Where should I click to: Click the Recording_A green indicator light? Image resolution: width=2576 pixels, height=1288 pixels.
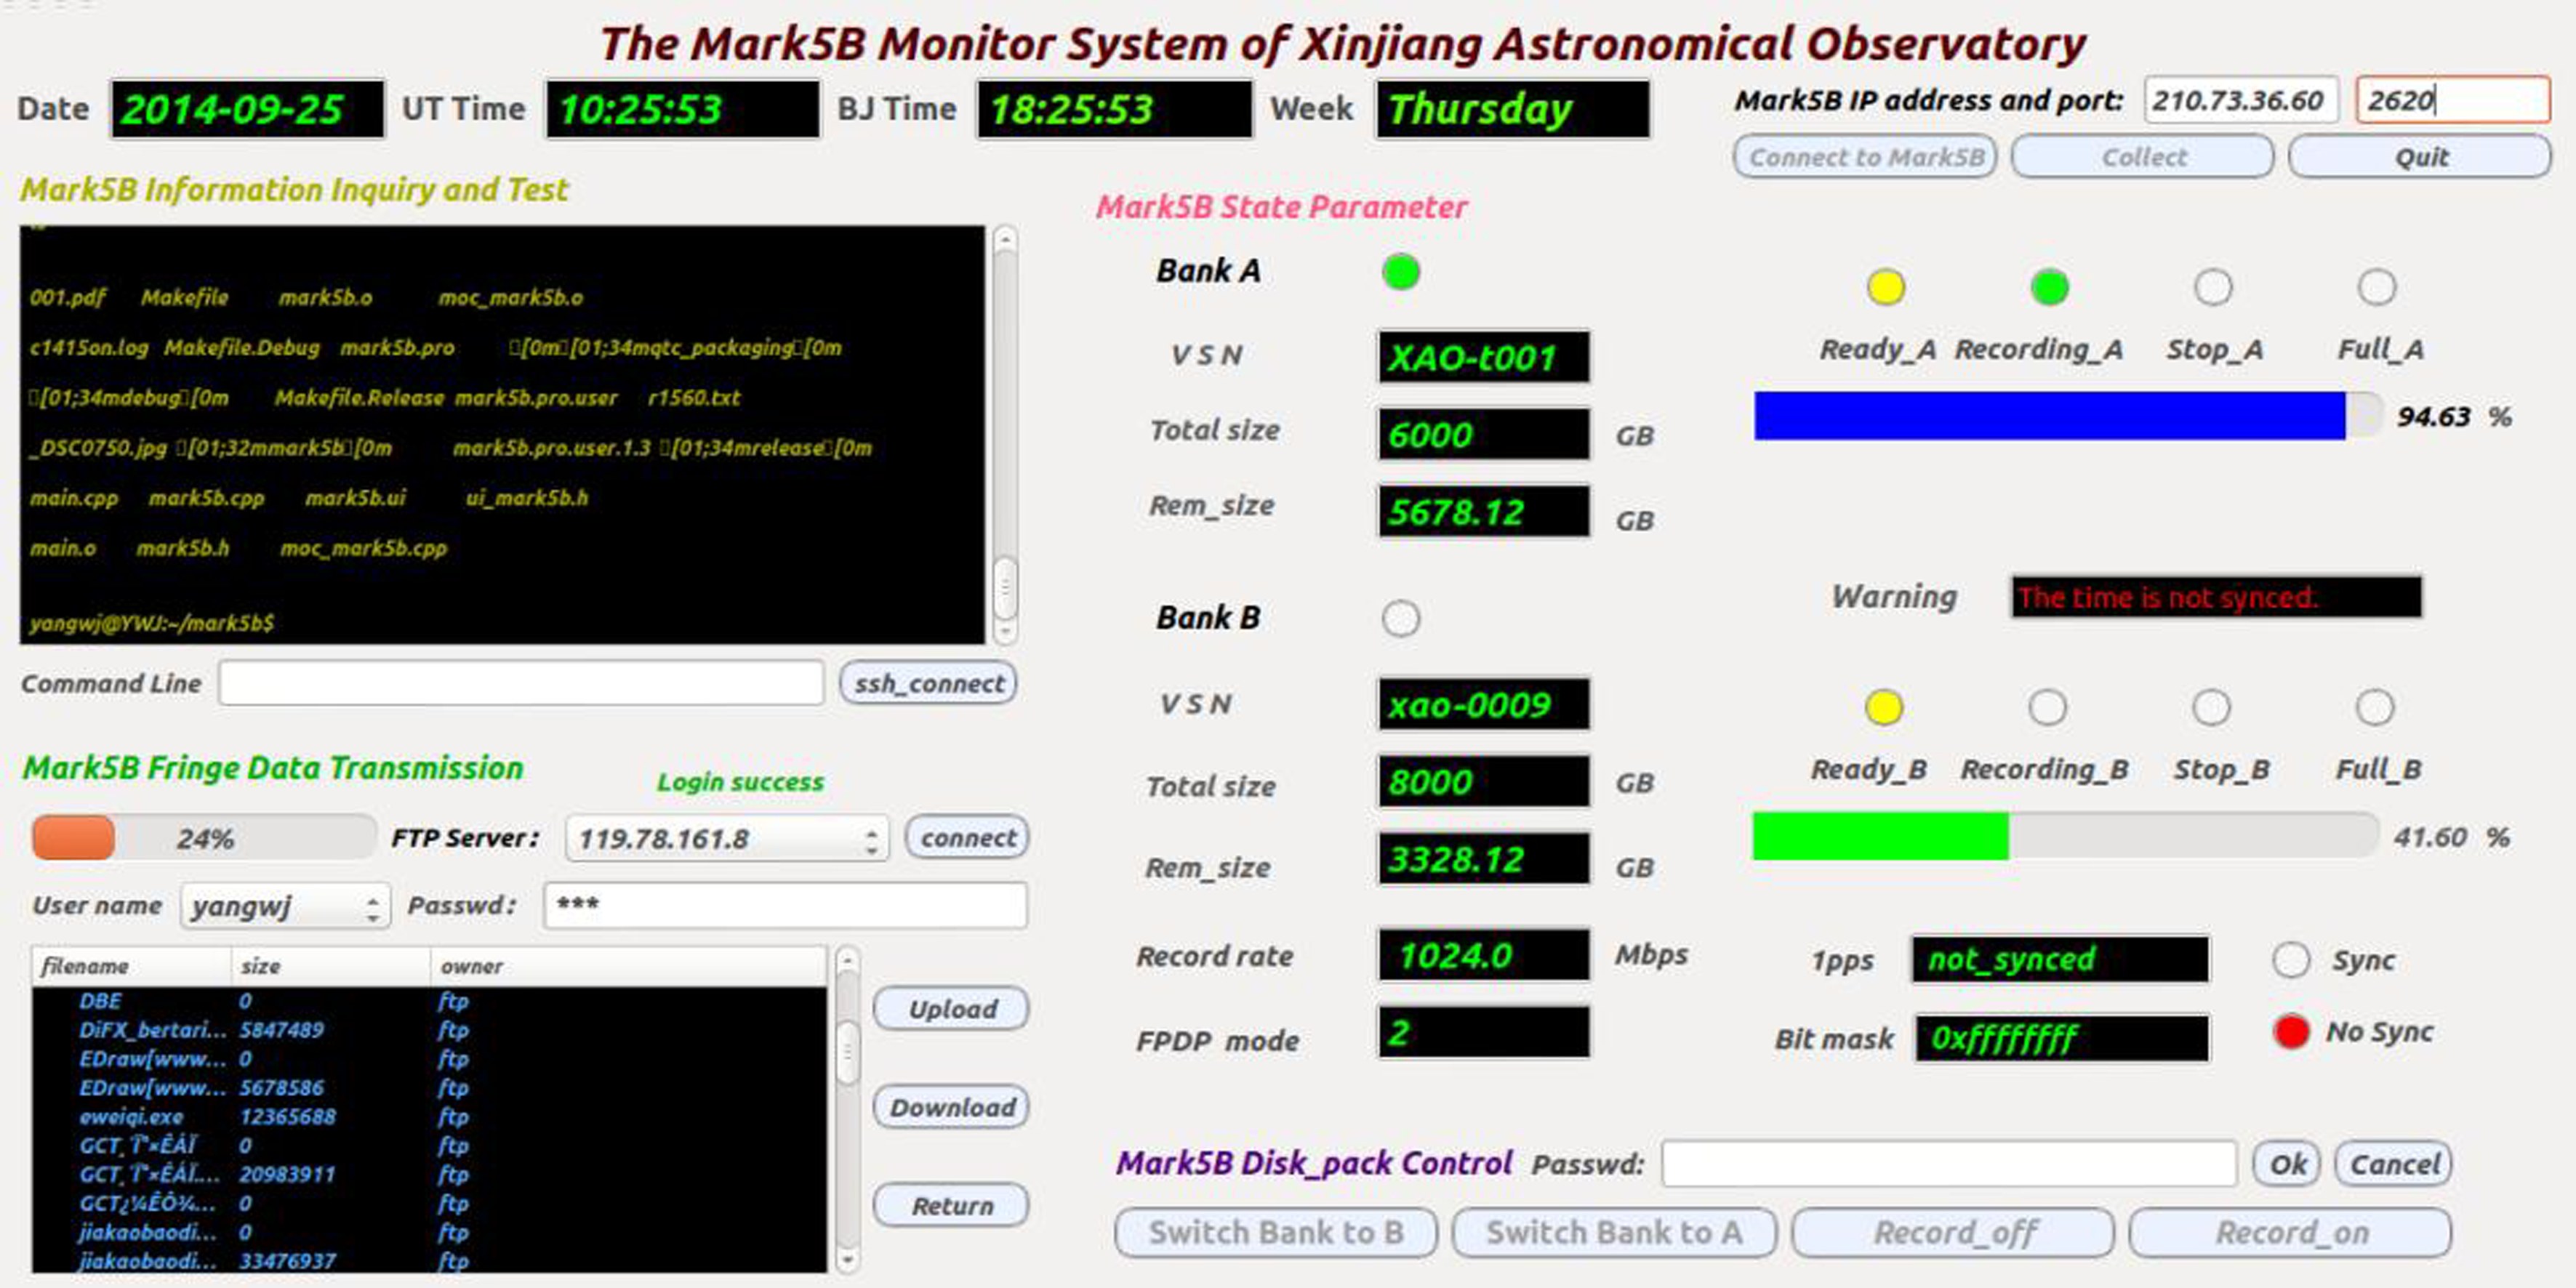pos(2049,288)
